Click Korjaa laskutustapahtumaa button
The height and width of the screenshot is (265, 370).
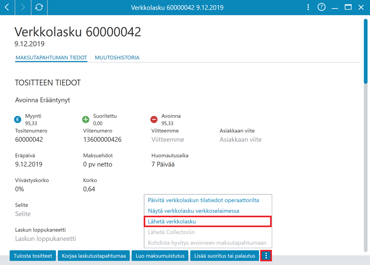coord(94,256)
